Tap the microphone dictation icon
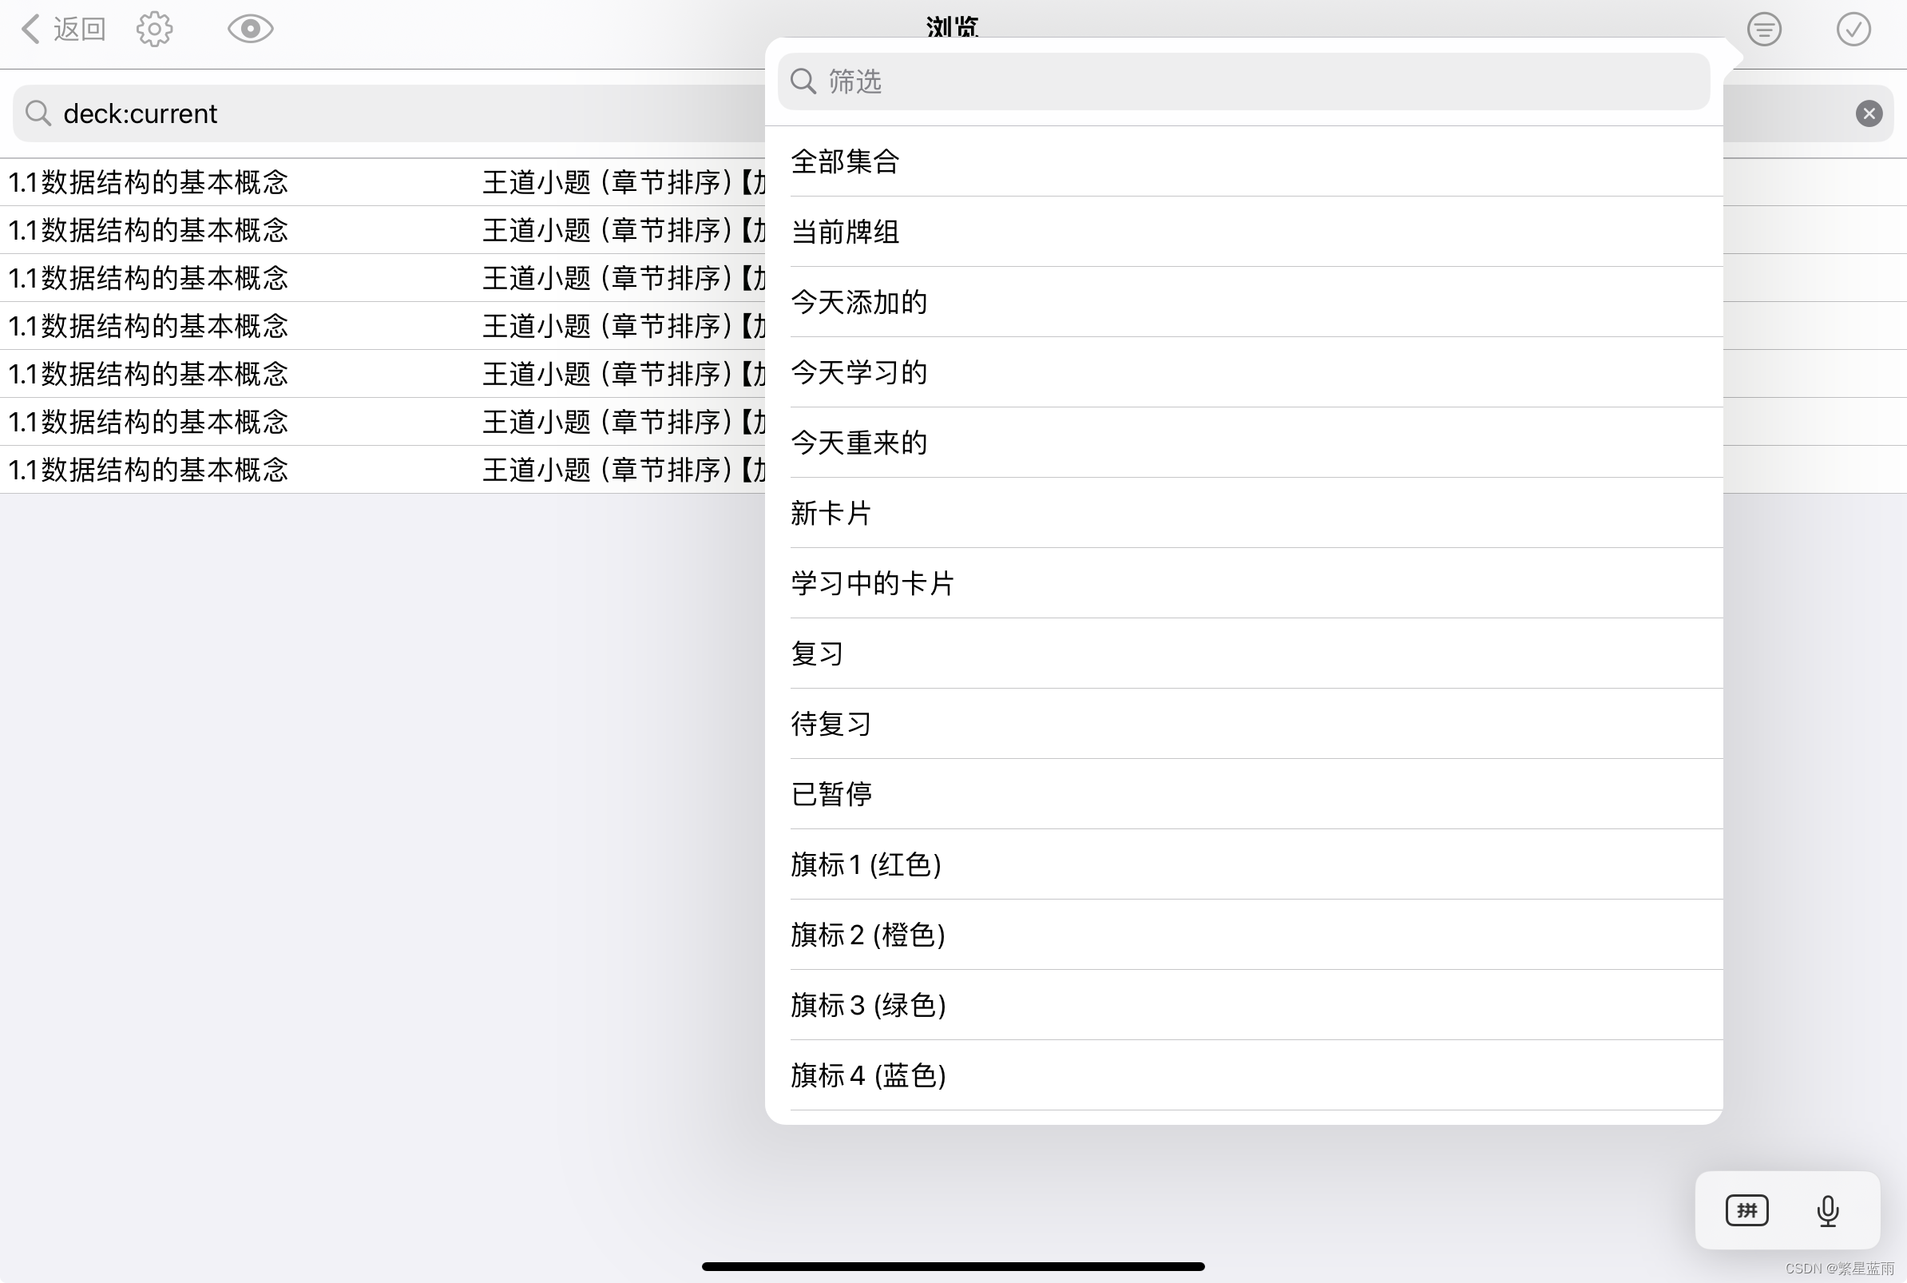Image resolution: width=1907 pixels, height=1283 pixels. [1828, 1210]
